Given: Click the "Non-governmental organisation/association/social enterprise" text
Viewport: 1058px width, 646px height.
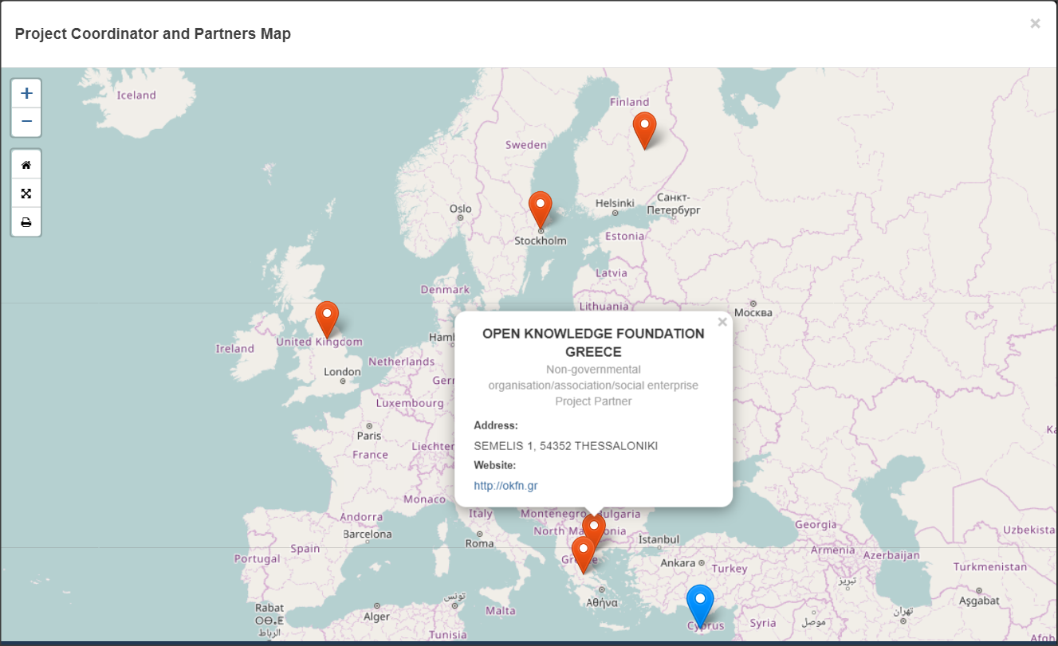Looking at the screenshot, I should [x=593, y=378].
